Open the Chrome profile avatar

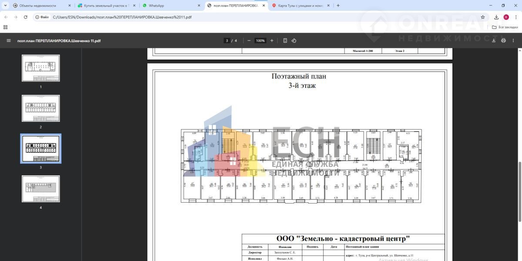506,17
